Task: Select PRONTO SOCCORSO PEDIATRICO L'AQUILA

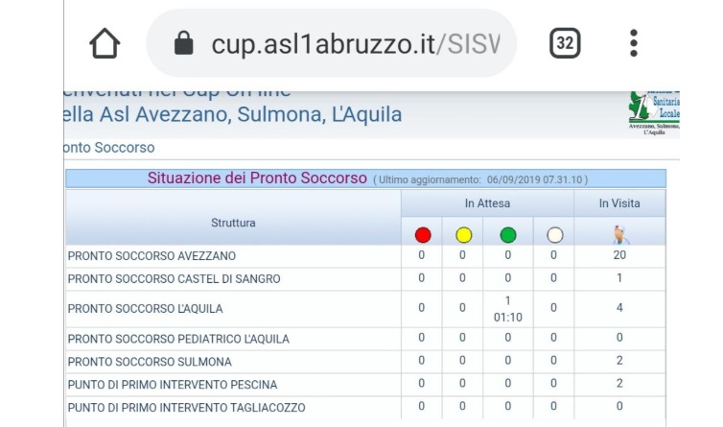Action: (365, 339)
